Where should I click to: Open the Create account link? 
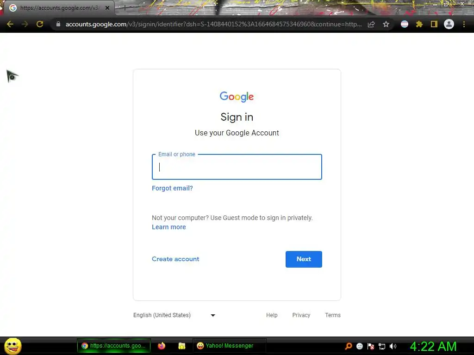point(175,259)
